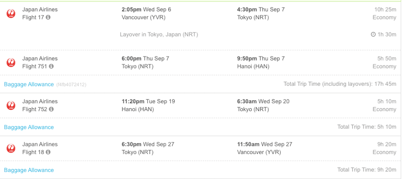
Task: Click the 2:05pm Wed Sep 6 departure time
Action: pyautogui.click(x=147, y=10)
